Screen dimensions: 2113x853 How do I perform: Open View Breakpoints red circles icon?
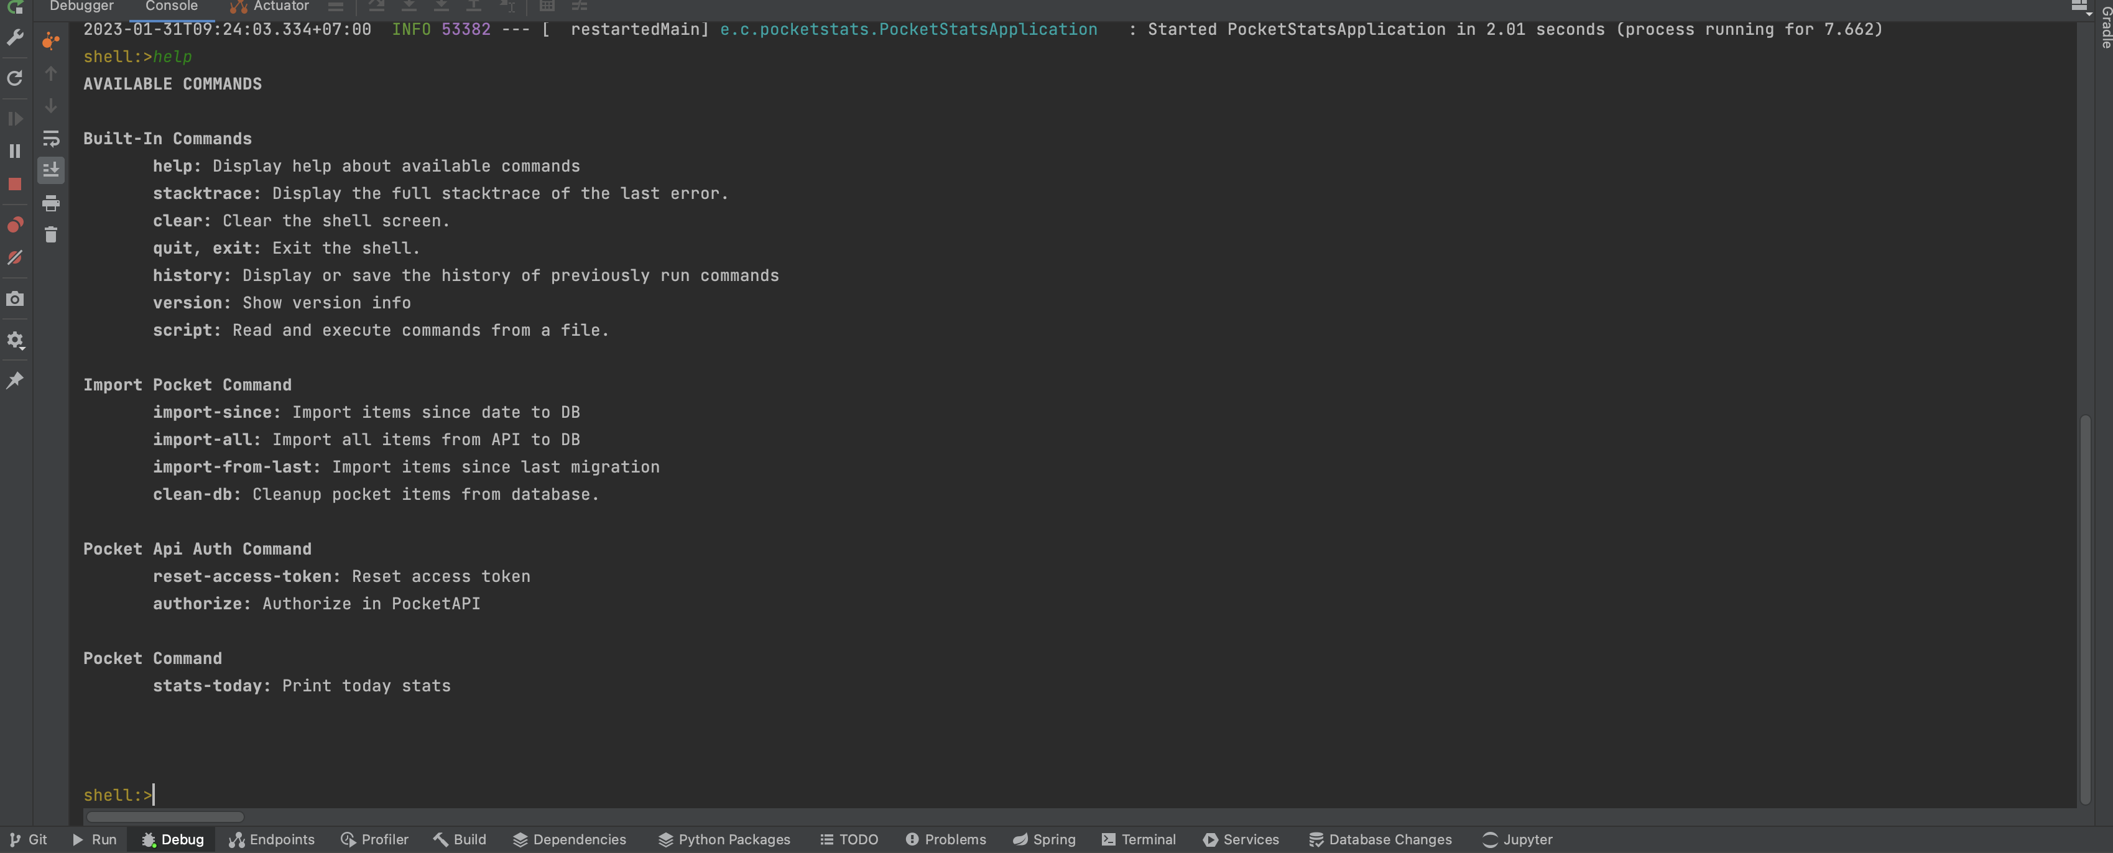point(15,224)
